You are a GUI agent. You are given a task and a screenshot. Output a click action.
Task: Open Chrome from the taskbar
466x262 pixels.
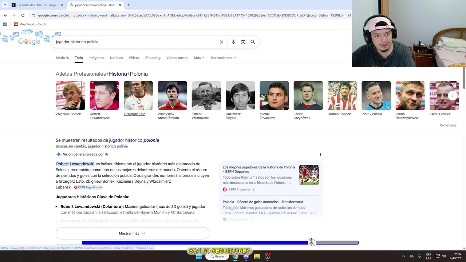pos(236,256)
